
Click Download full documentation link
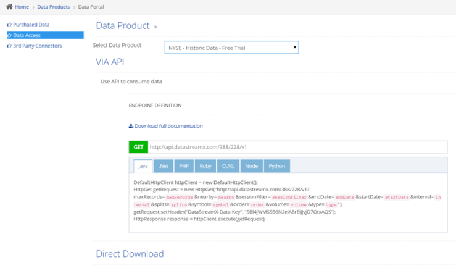(168, 126)
